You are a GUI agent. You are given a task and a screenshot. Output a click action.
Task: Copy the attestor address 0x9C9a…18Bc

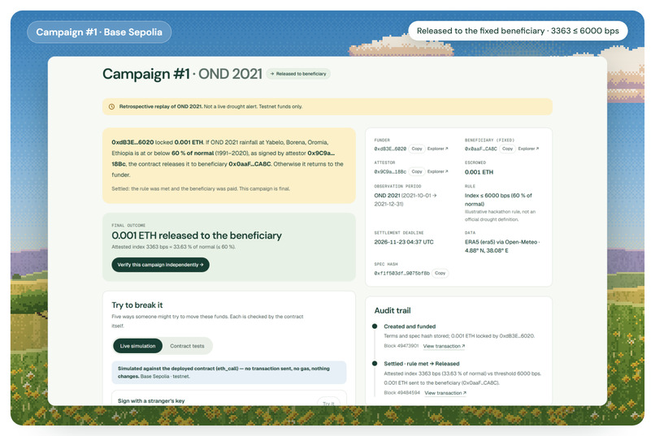pos(416,171)
